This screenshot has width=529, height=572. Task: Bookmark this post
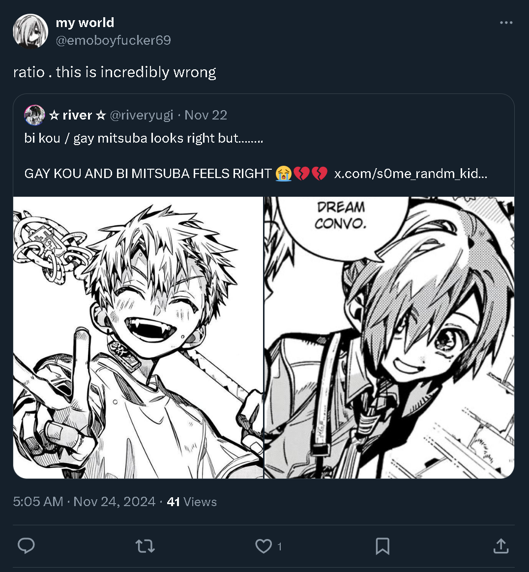click(x=382, y=546)
